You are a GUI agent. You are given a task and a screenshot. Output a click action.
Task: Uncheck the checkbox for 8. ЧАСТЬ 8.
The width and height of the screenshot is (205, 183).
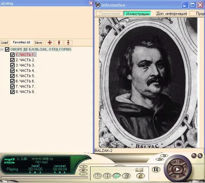[12, 92]
